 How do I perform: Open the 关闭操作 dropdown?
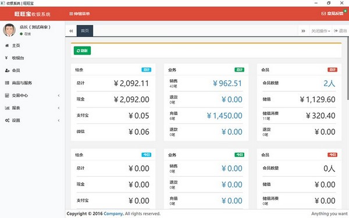click(x=320, y=31)
